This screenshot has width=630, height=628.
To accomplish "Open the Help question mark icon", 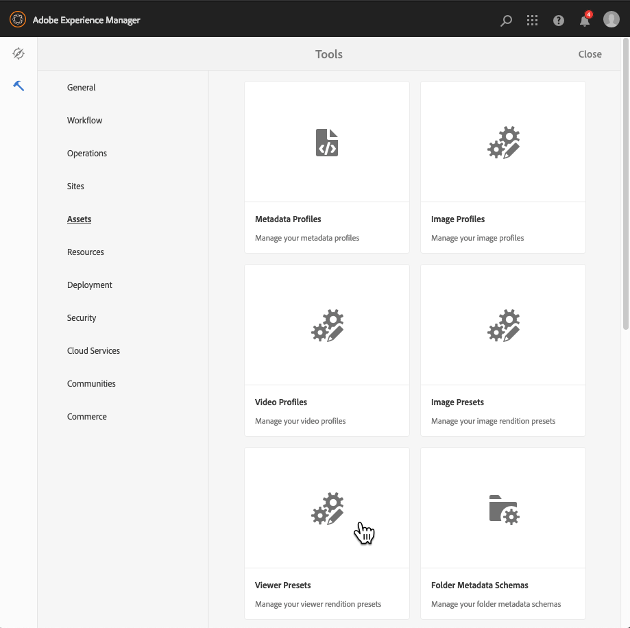I will [x=558, y=20].
